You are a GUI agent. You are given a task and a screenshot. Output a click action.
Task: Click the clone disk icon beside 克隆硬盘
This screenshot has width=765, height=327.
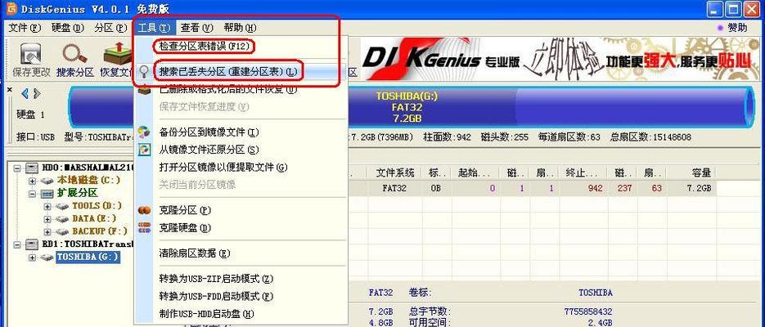point(145,227)
